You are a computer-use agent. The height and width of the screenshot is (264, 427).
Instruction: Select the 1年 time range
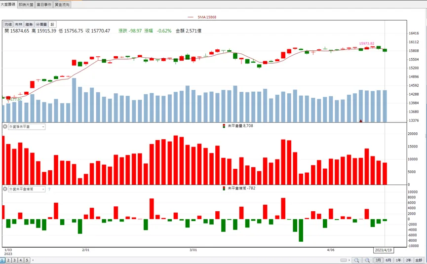tap(398, 260)
